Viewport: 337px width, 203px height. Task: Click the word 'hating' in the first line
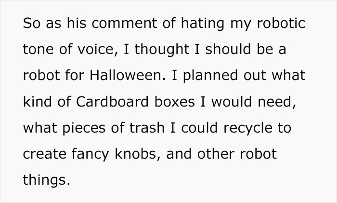coord(203,24)
